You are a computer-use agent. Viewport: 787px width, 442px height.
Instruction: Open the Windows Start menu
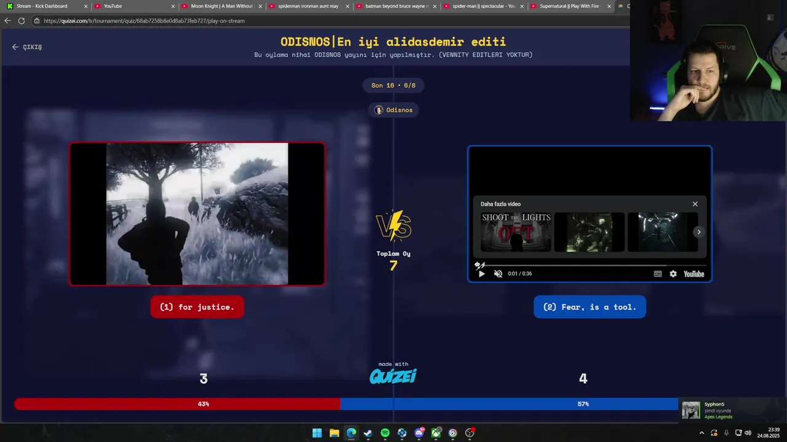tap(317, 433)
